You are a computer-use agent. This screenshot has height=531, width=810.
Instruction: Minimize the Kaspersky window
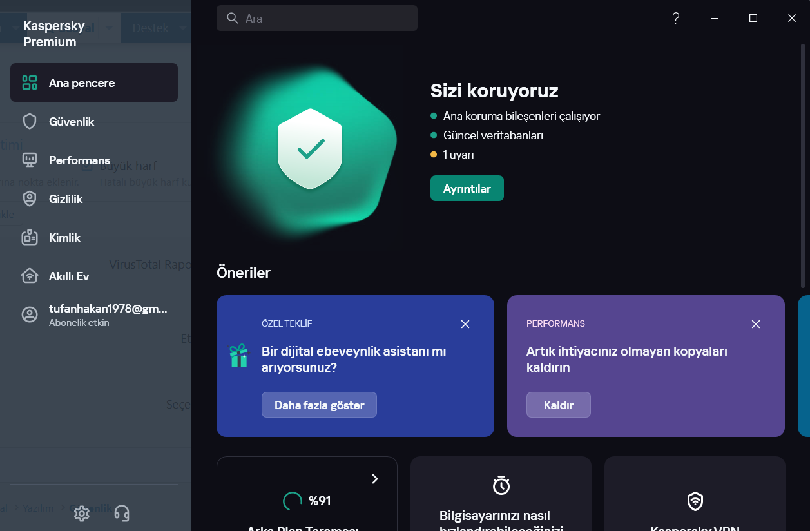click(x=715, y=18)
